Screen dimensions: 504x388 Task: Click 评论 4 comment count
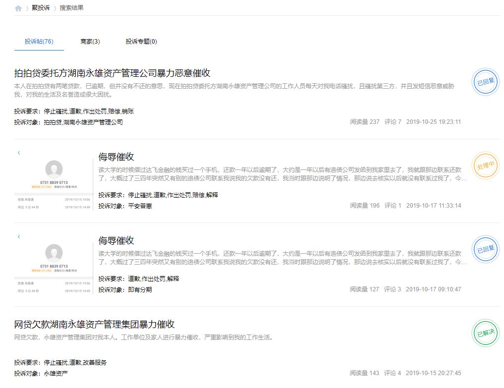[x=392, y=373]
